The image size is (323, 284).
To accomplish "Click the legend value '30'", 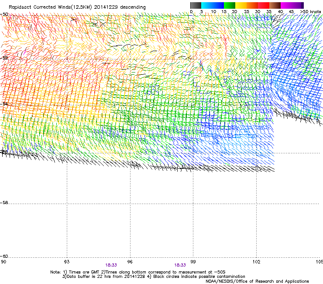I will click(x=258, y=12).
